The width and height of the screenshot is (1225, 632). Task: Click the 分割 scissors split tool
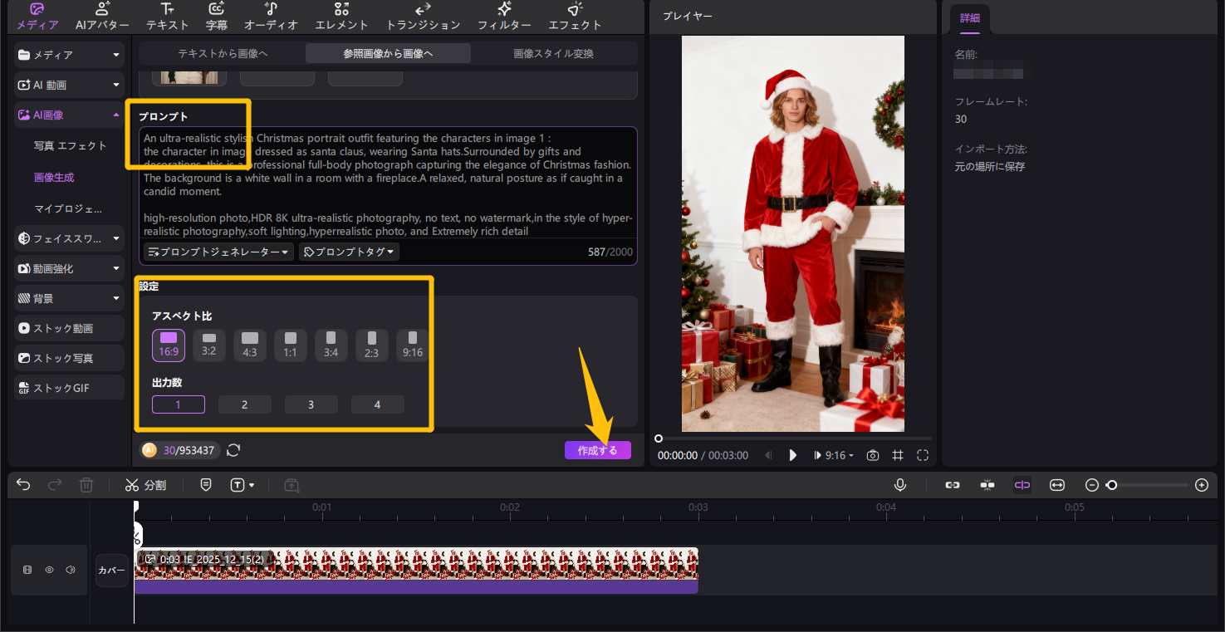click(x=146, y=485)
